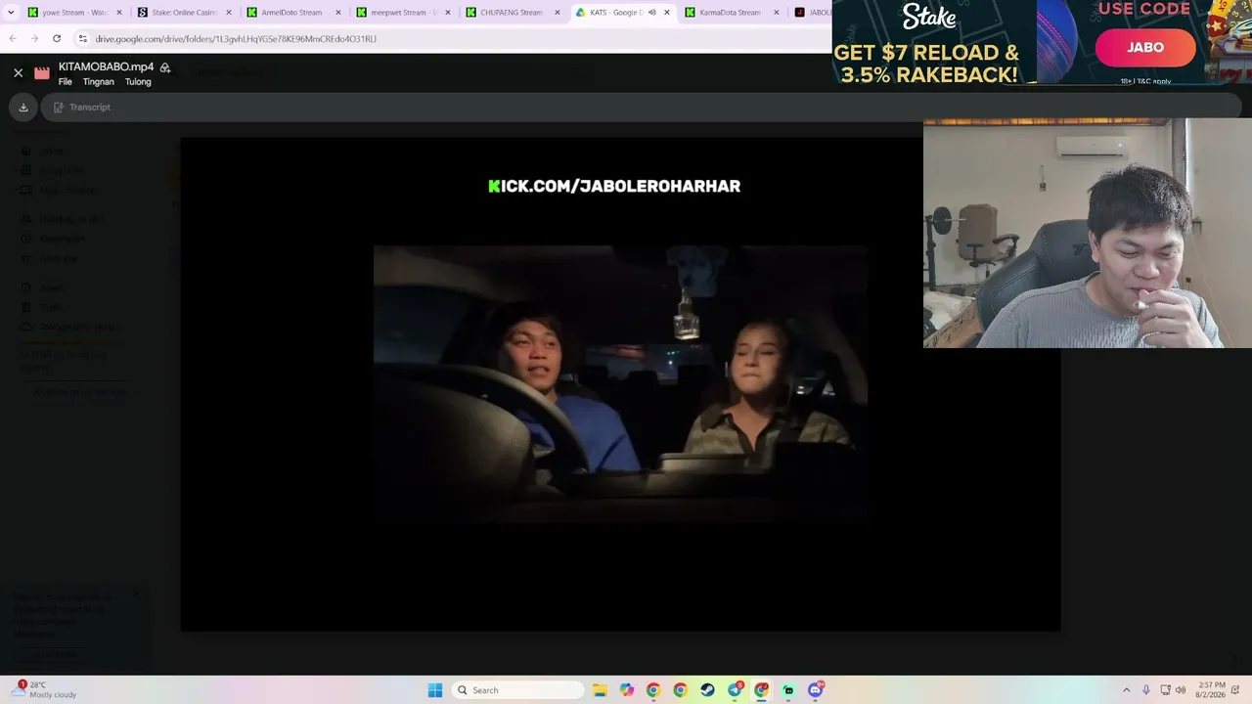Viewport: 1252px width, 704px height.
Task: Expand the browser tab search dropdown
Action: pyautogui.click(x=12, y=13)
